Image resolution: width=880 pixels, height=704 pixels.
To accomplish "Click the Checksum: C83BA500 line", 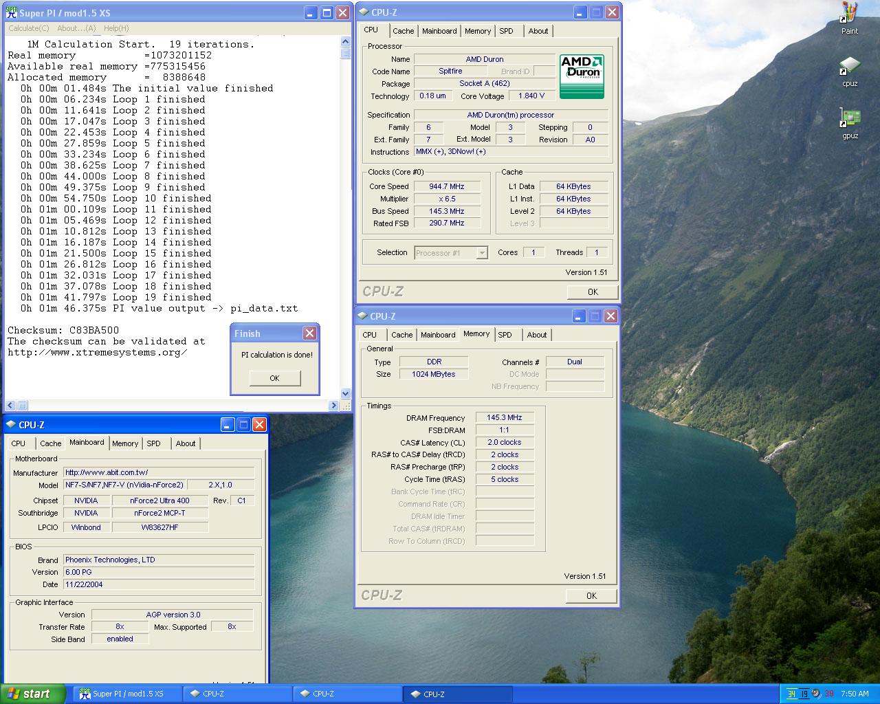I will point(63,330).
